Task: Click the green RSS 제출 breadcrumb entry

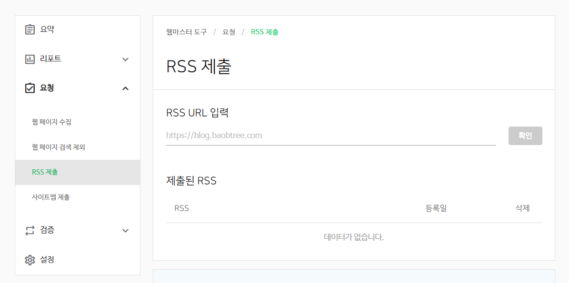Action: pyautogui.click(x=265, y=32)
